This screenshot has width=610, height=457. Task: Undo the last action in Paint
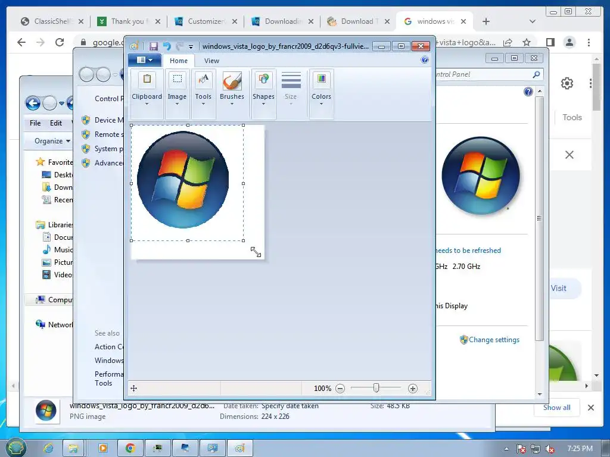tap(167, 46)
